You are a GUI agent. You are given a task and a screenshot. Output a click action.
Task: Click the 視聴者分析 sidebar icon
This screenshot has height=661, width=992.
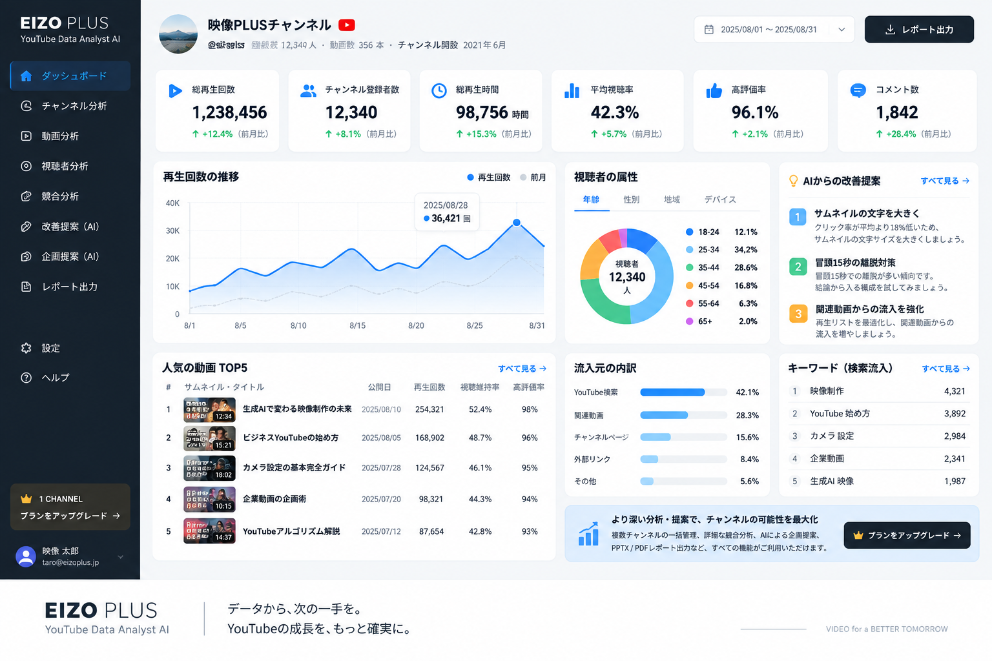click(26, 166)
